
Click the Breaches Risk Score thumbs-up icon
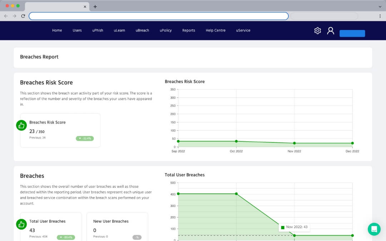pyautogui.click(x=21, y=125)
